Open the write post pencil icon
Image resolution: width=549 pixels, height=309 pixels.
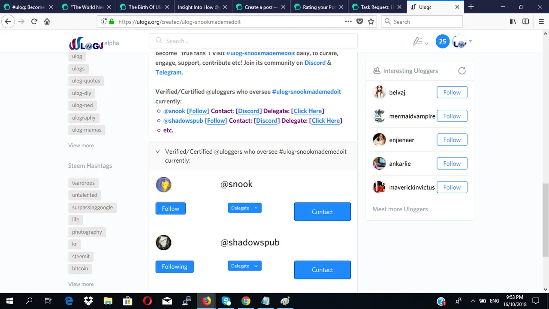(x=420, y=42)
